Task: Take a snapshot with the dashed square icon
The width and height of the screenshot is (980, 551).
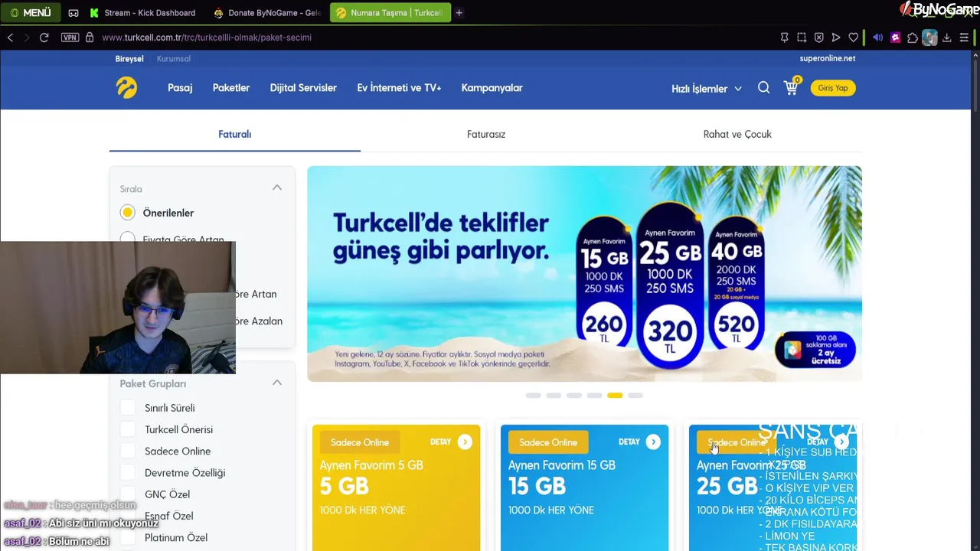Action: click(x=802, y=37)
